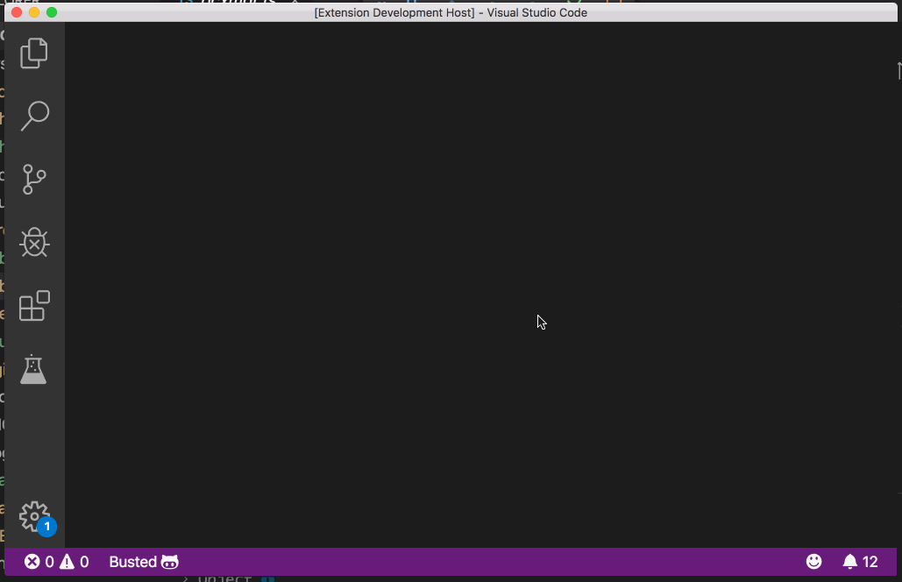Click the warnings count in the status bar
Screen dimensions: 902x582
tap(75, 562)
